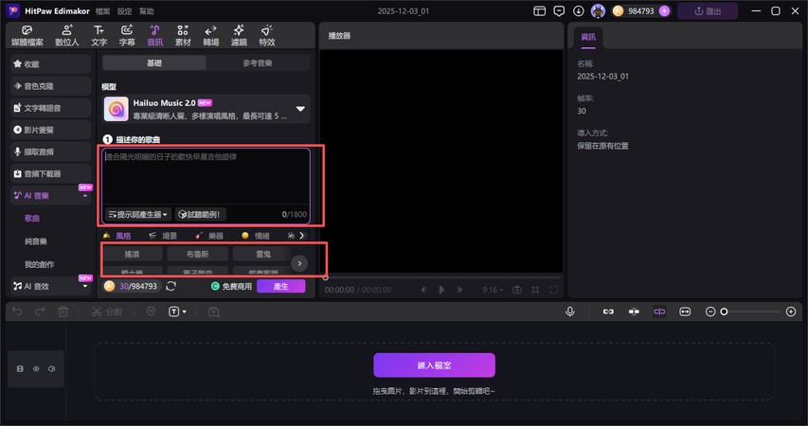Toggle the track lock icon

(x=20, y=369)
